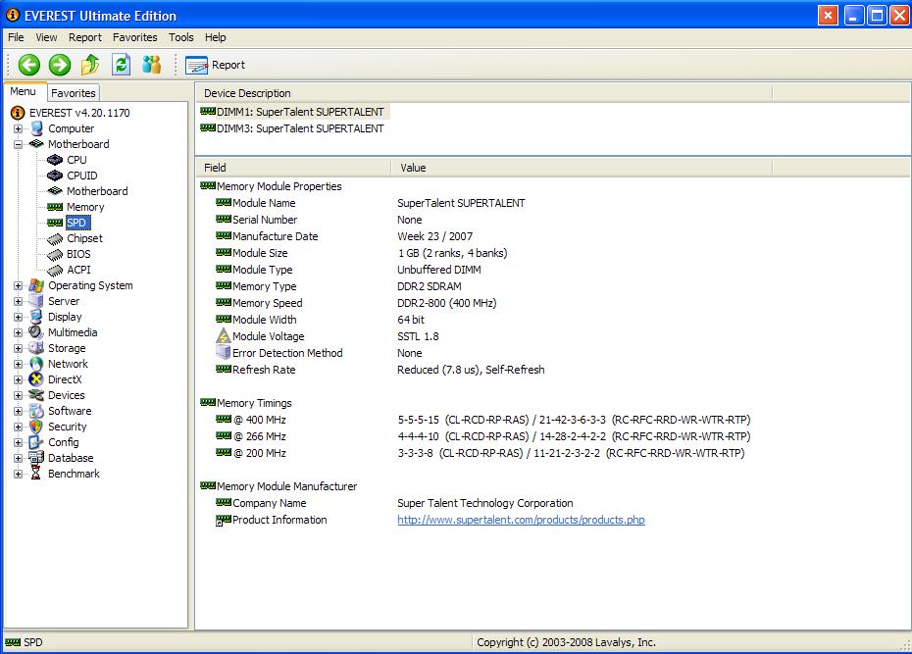Click the DirectX yellow X icon
Viewport: 912px width, 654px height.
click(36, 379)
